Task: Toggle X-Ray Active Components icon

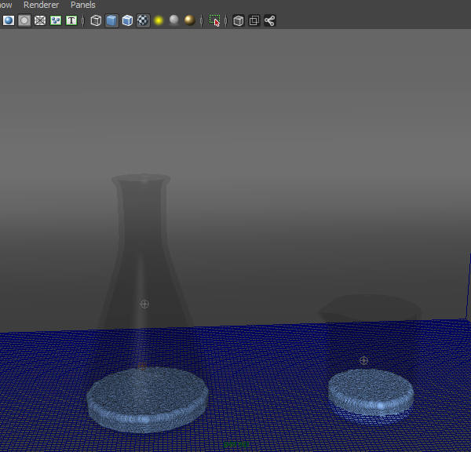Action: [x=254, y=20]
